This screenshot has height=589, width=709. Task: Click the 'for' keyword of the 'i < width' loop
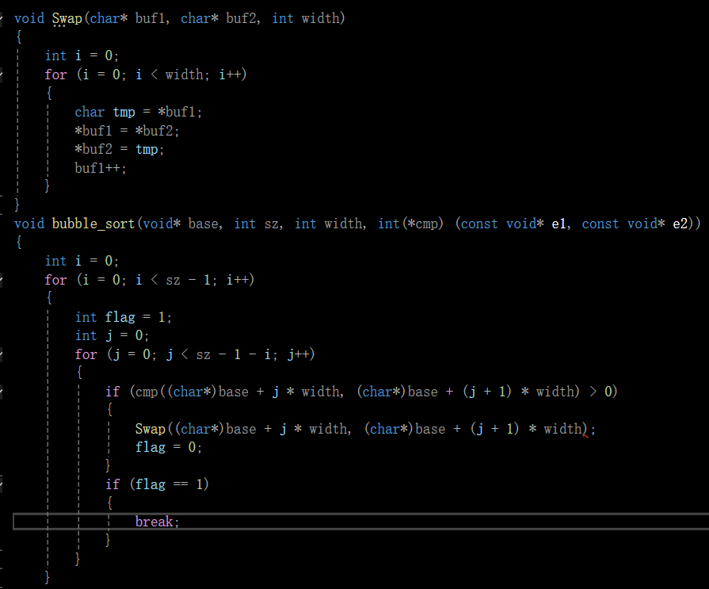[55, 75]
